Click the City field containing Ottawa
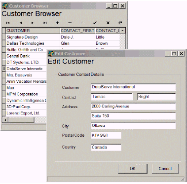This screenshot has width=187, height=184. point(133,126)
